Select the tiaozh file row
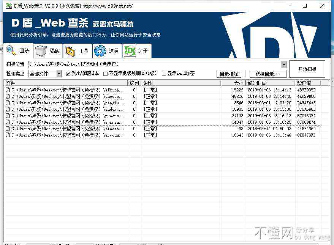This screenshot has height=245, width=334. 163,129
